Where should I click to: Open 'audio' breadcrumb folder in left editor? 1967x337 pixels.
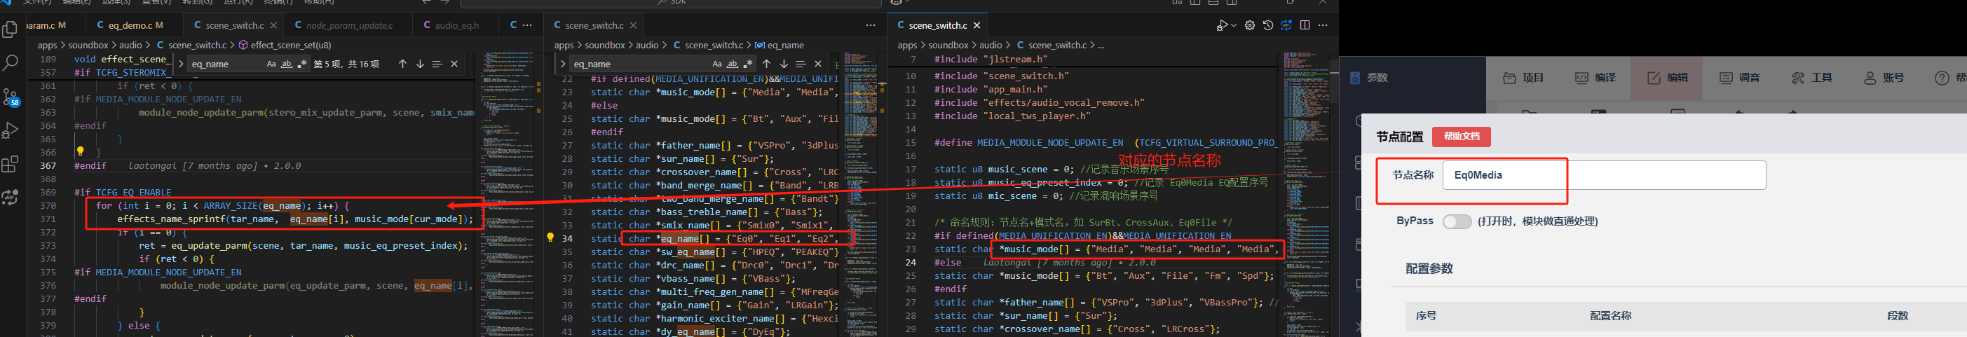click(x=130, y=45)
